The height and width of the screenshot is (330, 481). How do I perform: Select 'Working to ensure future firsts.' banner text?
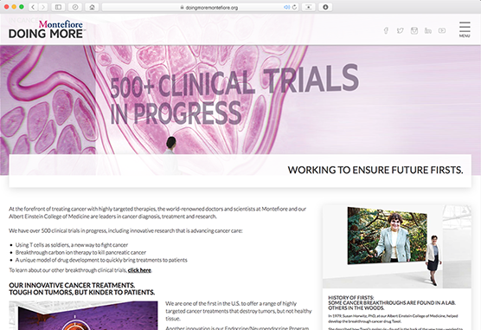click(375, 170)
